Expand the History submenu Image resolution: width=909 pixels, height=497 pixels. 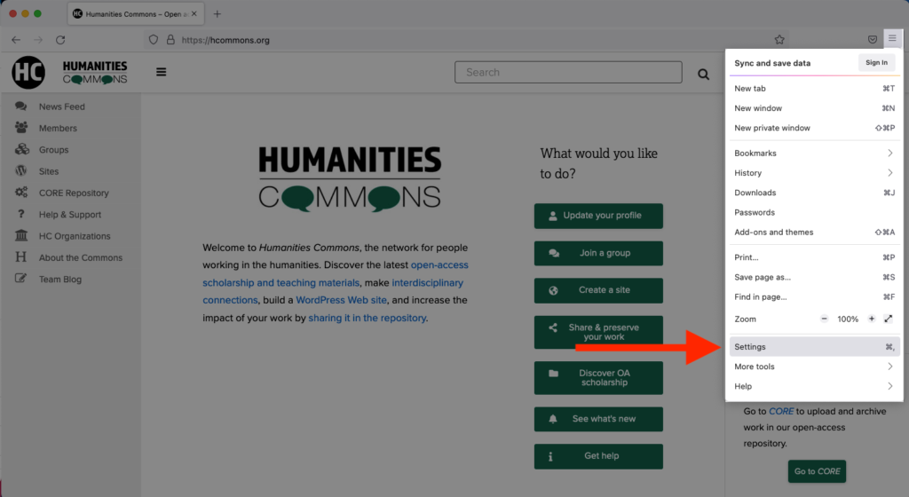click(x=813, y=173)
